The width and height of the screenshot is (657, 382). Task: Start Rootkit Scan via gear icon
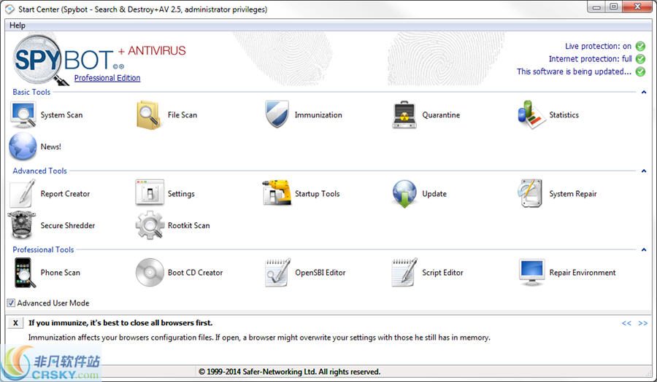click(150, 225)
